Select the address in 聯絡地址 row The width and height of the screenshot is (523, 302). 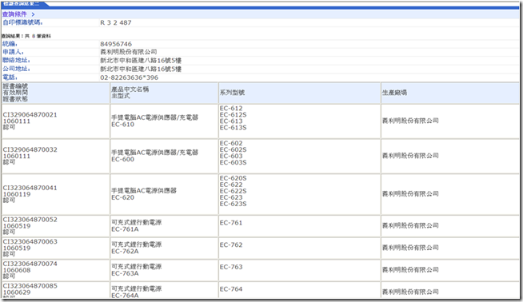pyautogui.click(x=141, y=61)
